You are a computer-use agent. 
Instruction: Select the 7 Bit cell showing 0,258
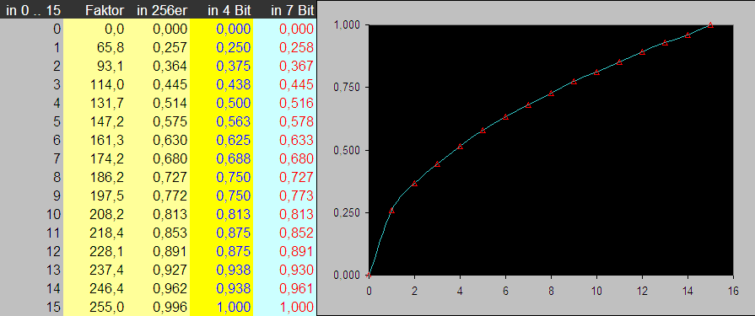click(284, 47)
